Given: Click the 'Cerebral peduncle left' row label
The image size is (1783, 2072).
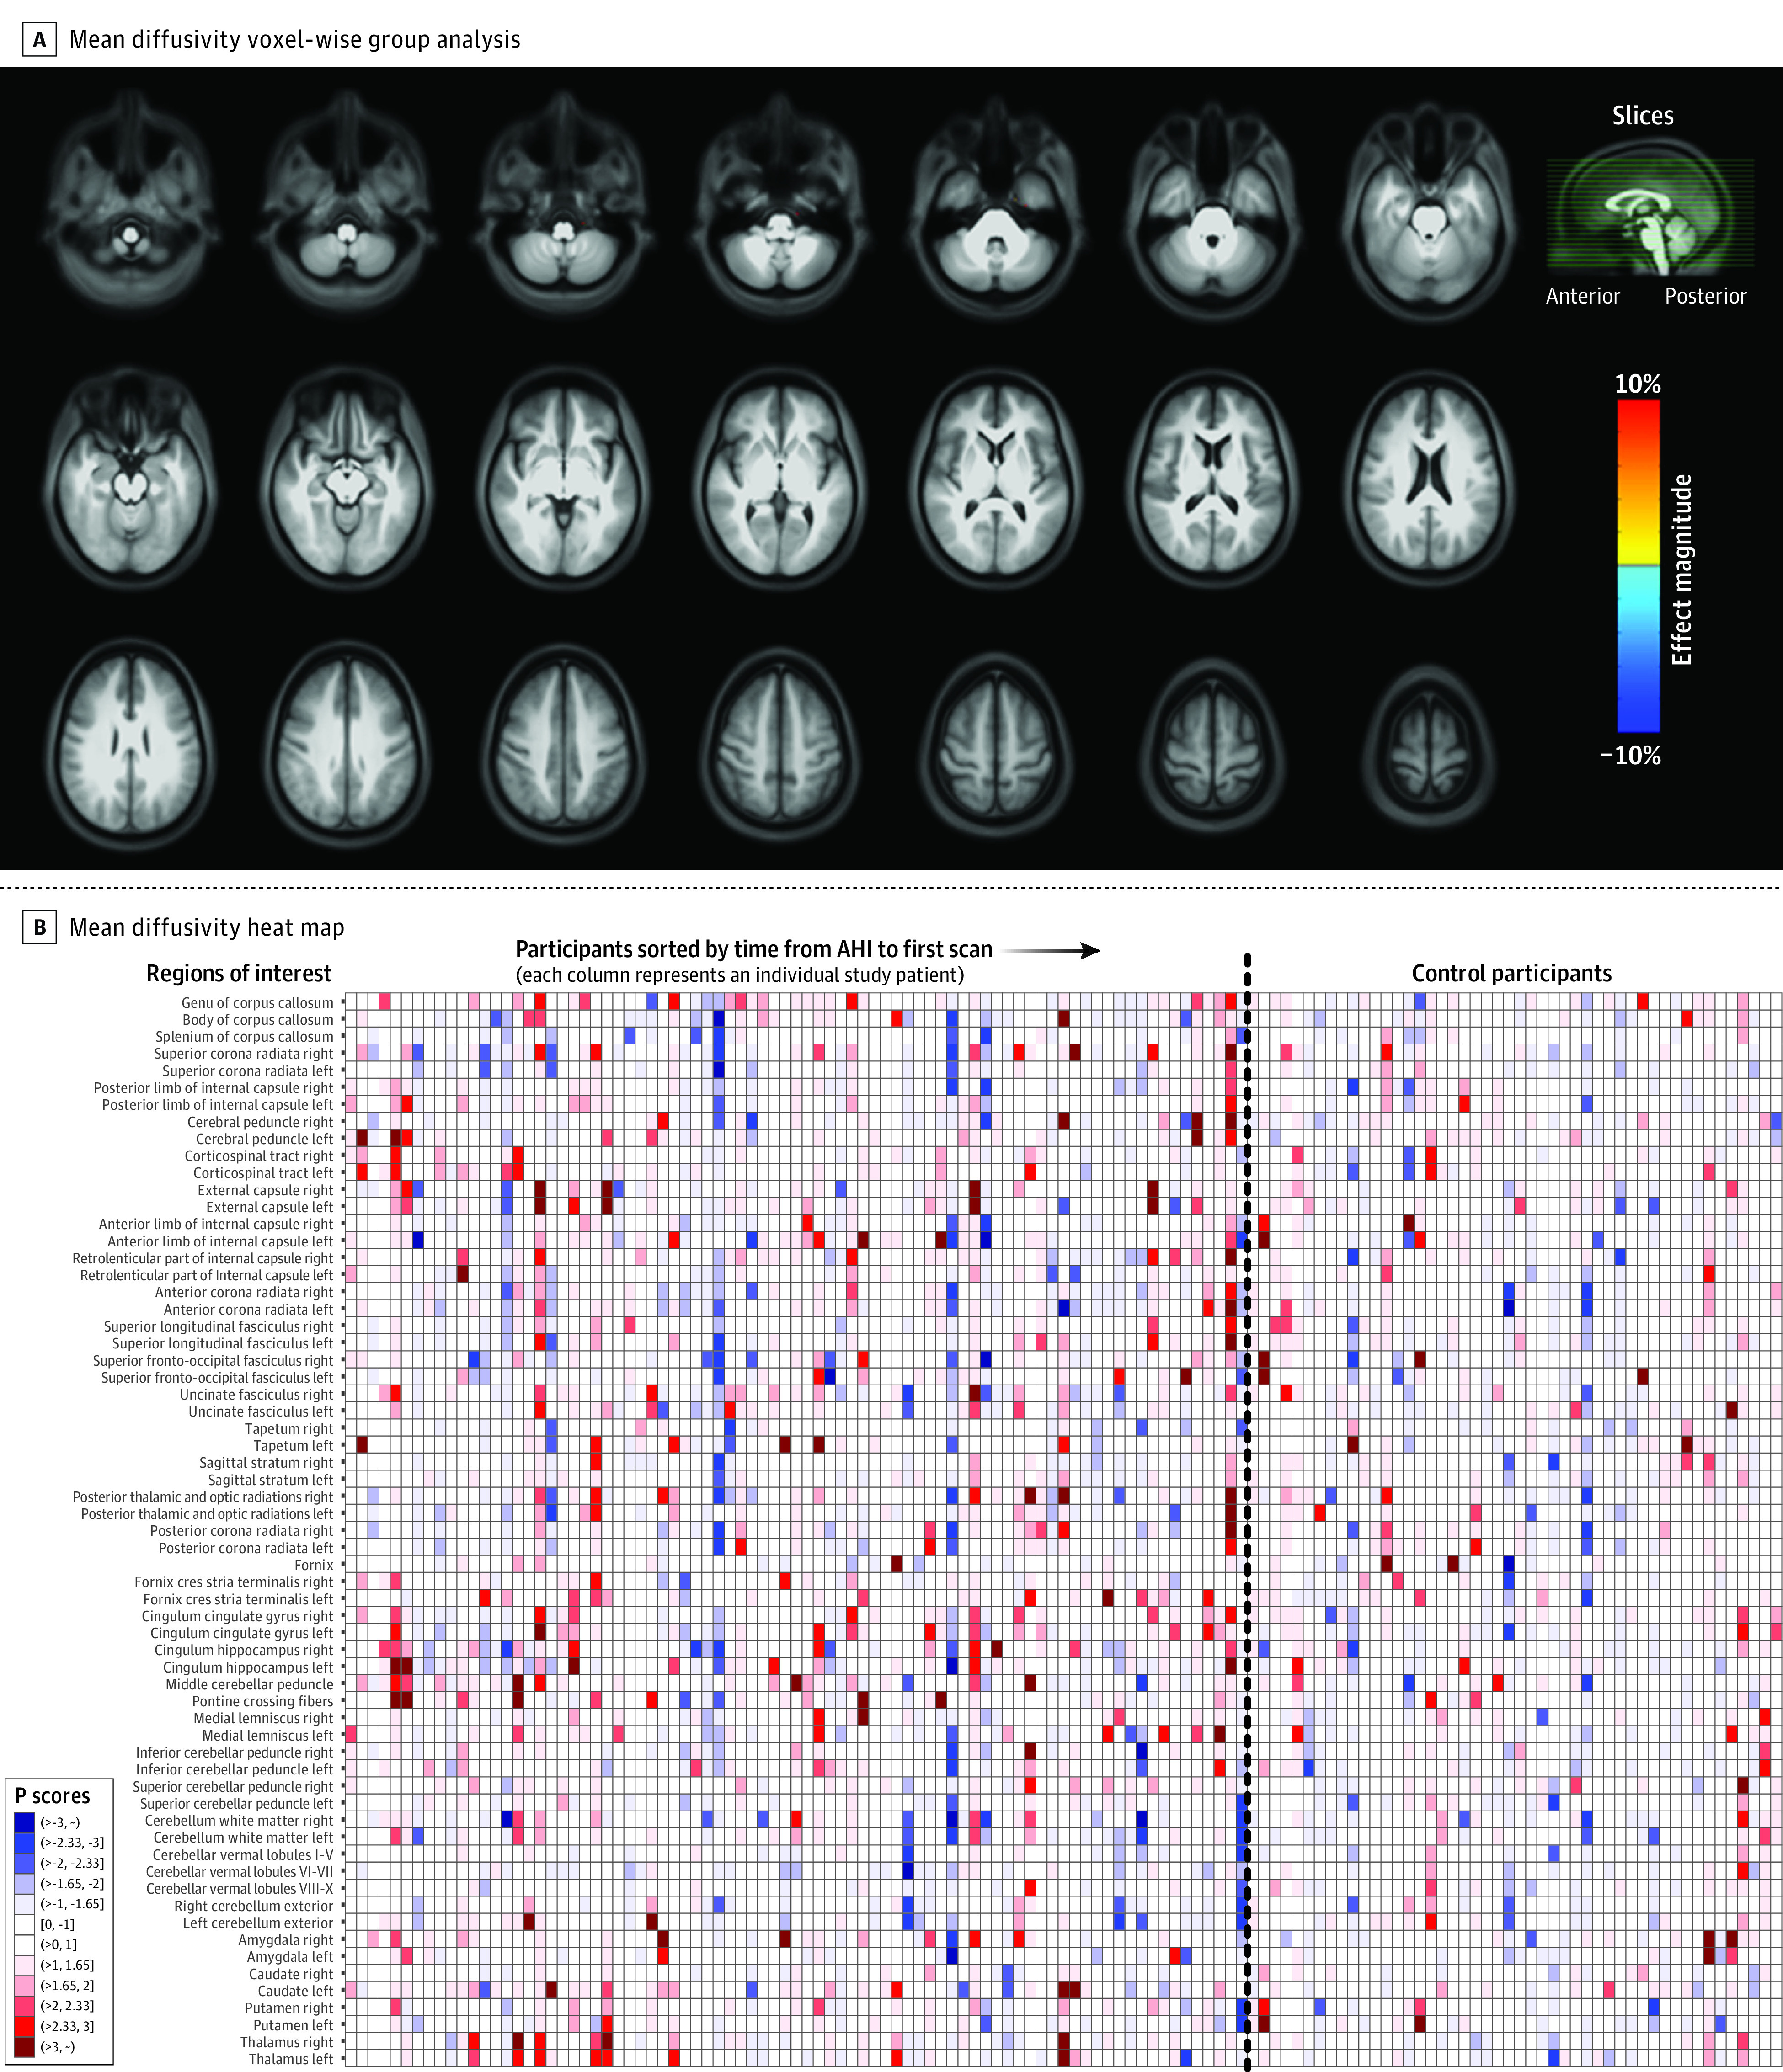Looking at the screenshot, I should click(265, 1139).
